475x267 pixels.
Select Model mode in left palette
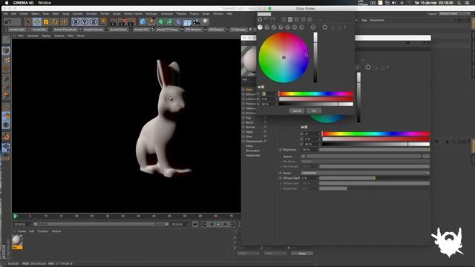coord(6,50)
